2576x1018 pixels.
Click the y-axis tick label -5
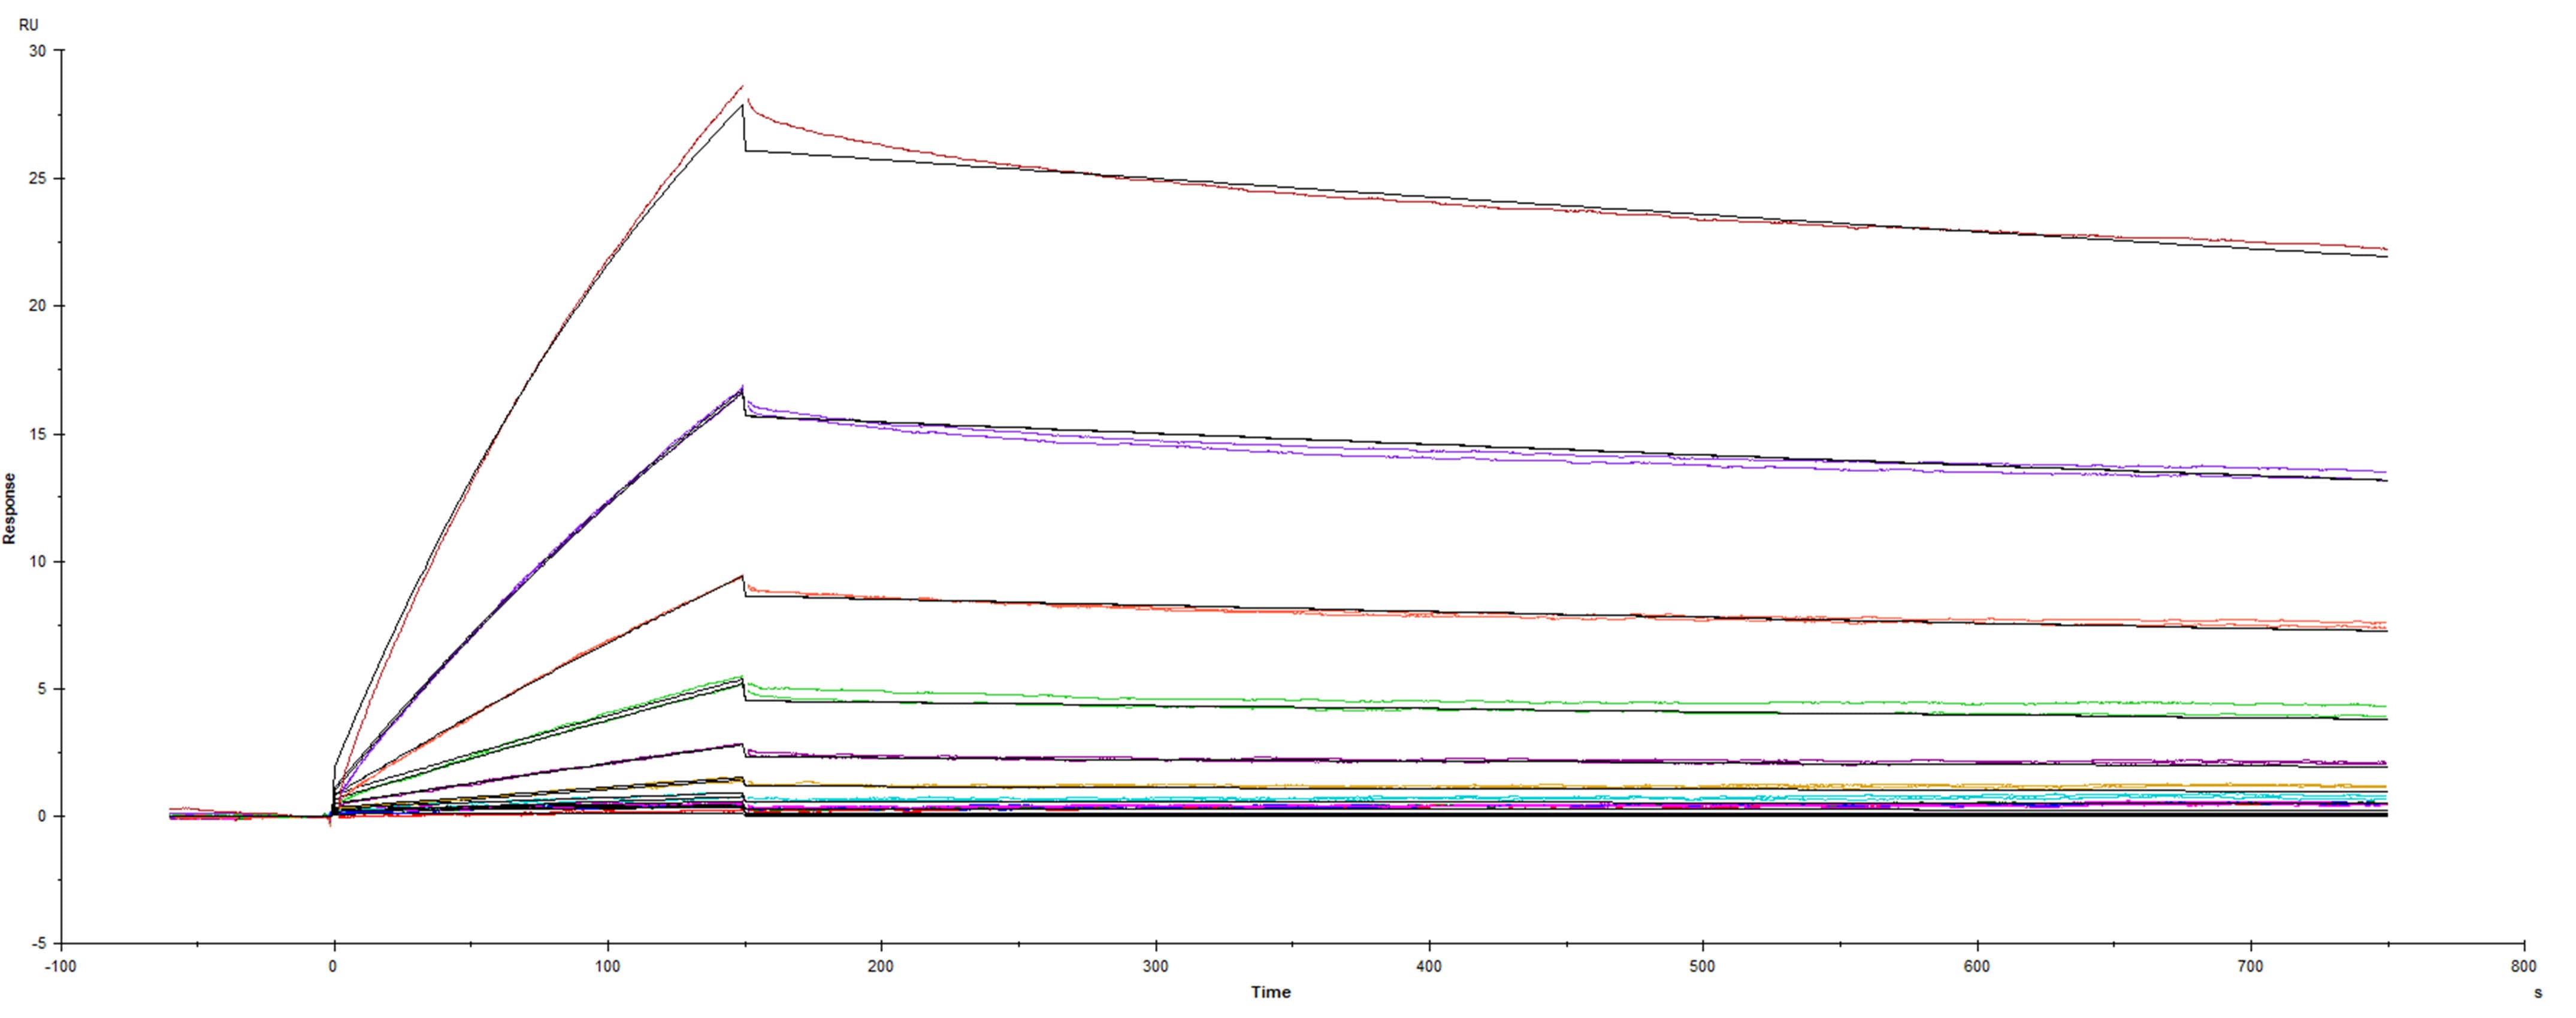click(39, 944)
